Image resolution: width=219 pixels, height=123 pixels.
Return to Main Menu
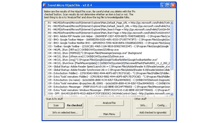pos(109,114)
